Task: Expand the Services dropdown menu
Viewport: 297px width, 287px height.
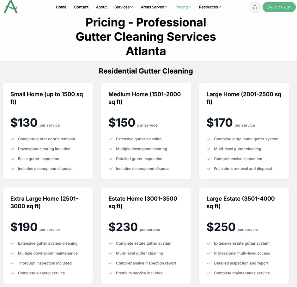Action: (x=124, y=7)
